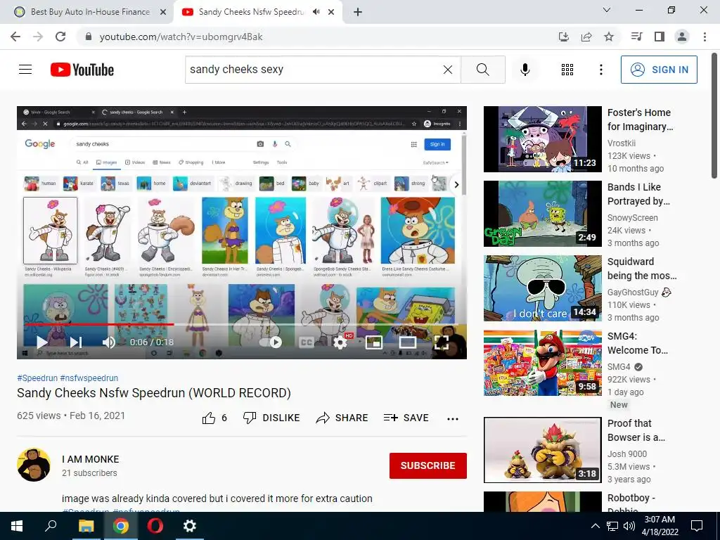
Task: Open the notification center icon
Action: pos(697,526)
